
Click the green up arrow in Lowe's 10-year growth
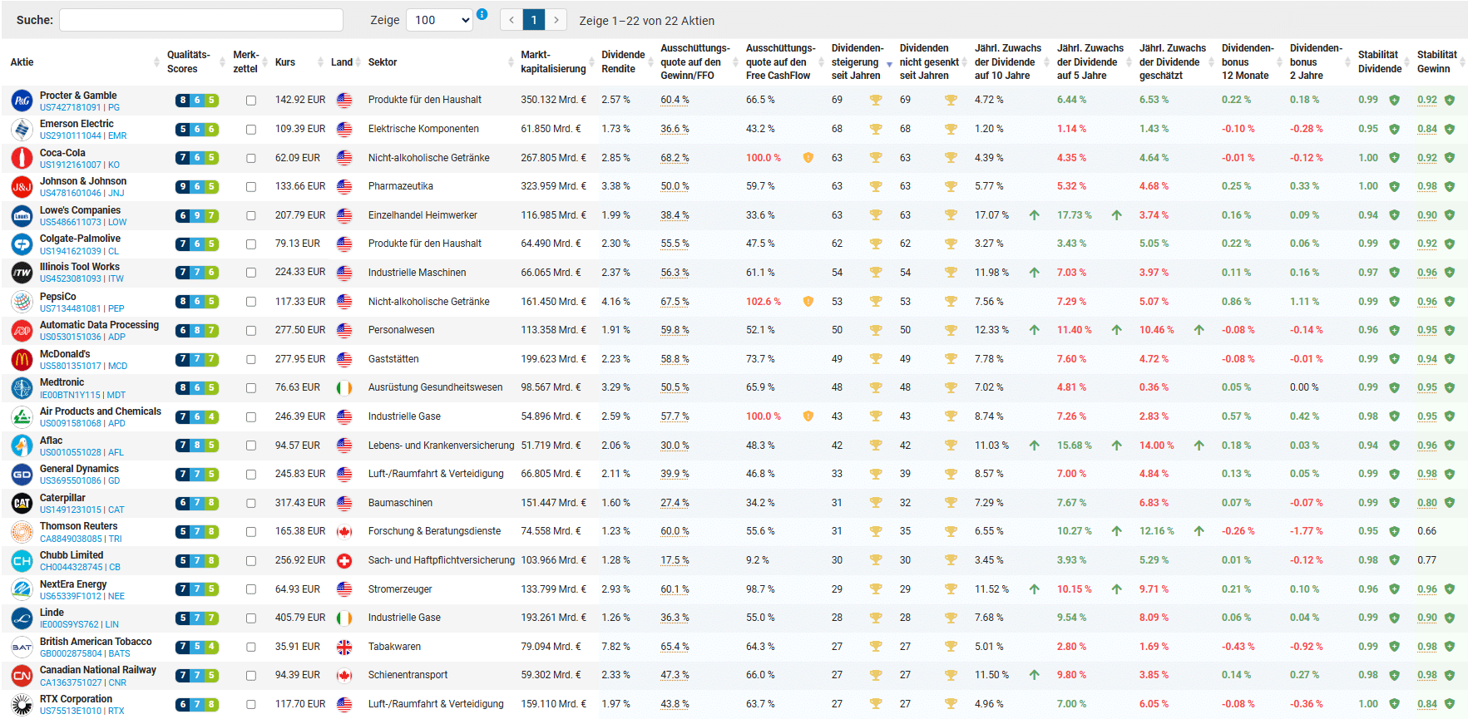[x=1034, y=215]
